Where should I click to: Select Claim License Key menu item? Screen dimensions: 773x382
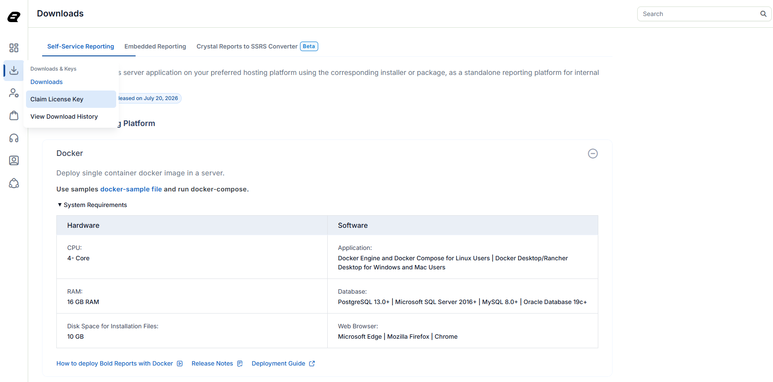coord(71,99)
